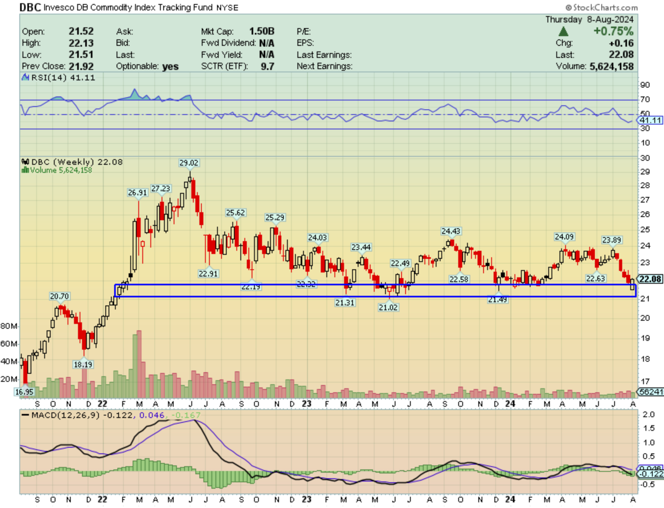Click the 24.09 price label

point(564,237)
